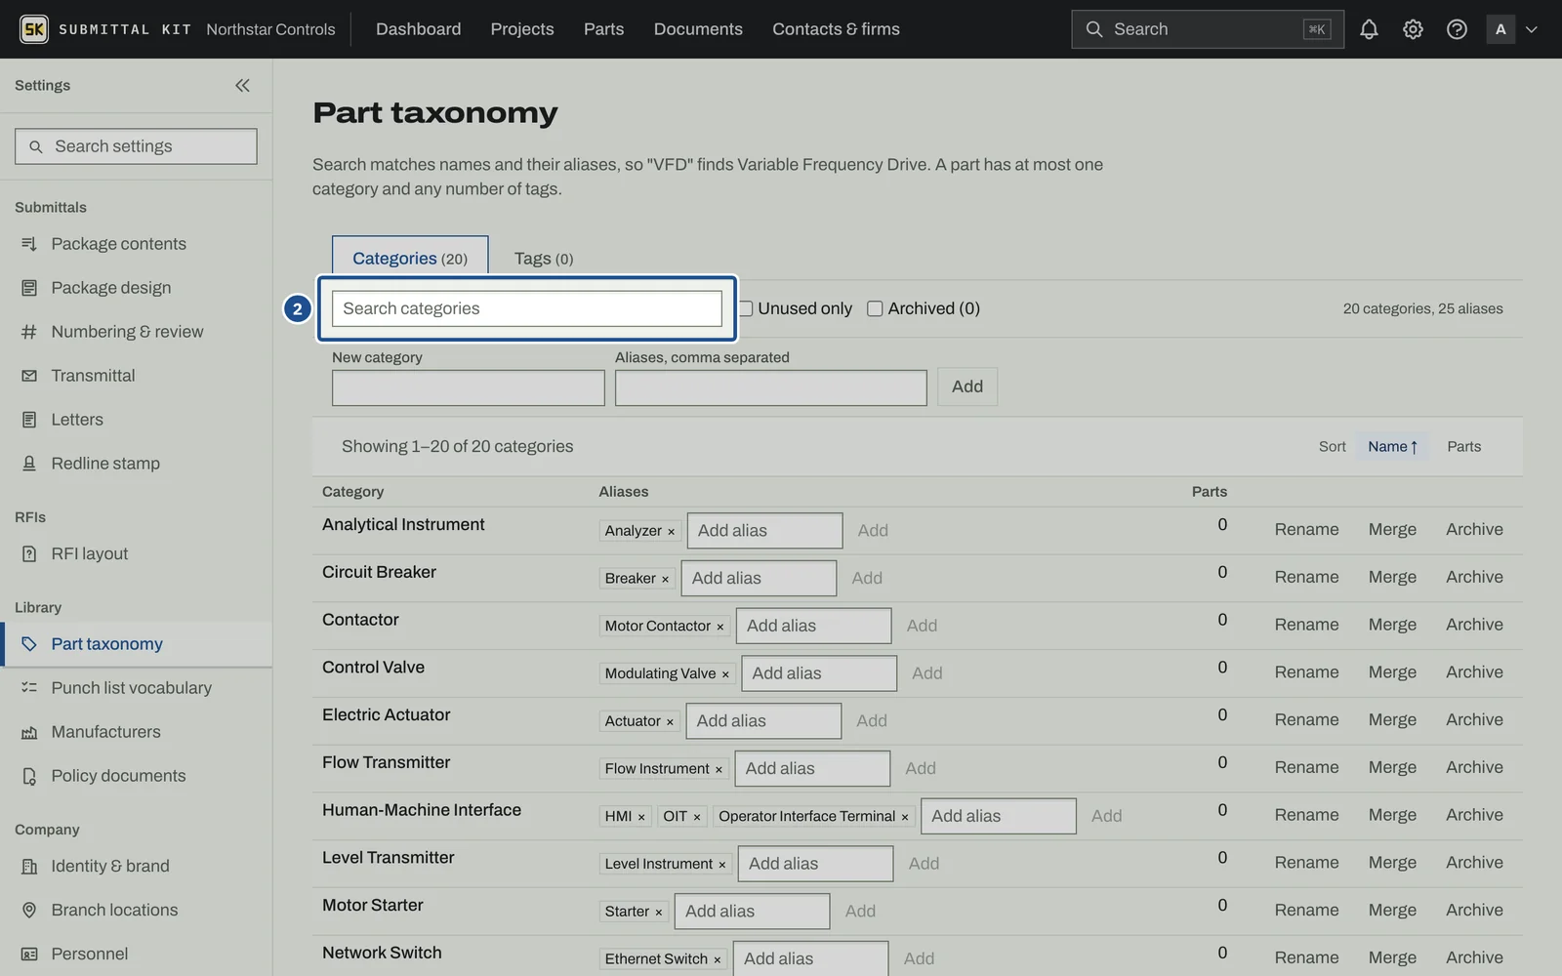1562x976 pixels.
Task: Toggle the Archived (0) checkbox
Action: click(875, 308)
